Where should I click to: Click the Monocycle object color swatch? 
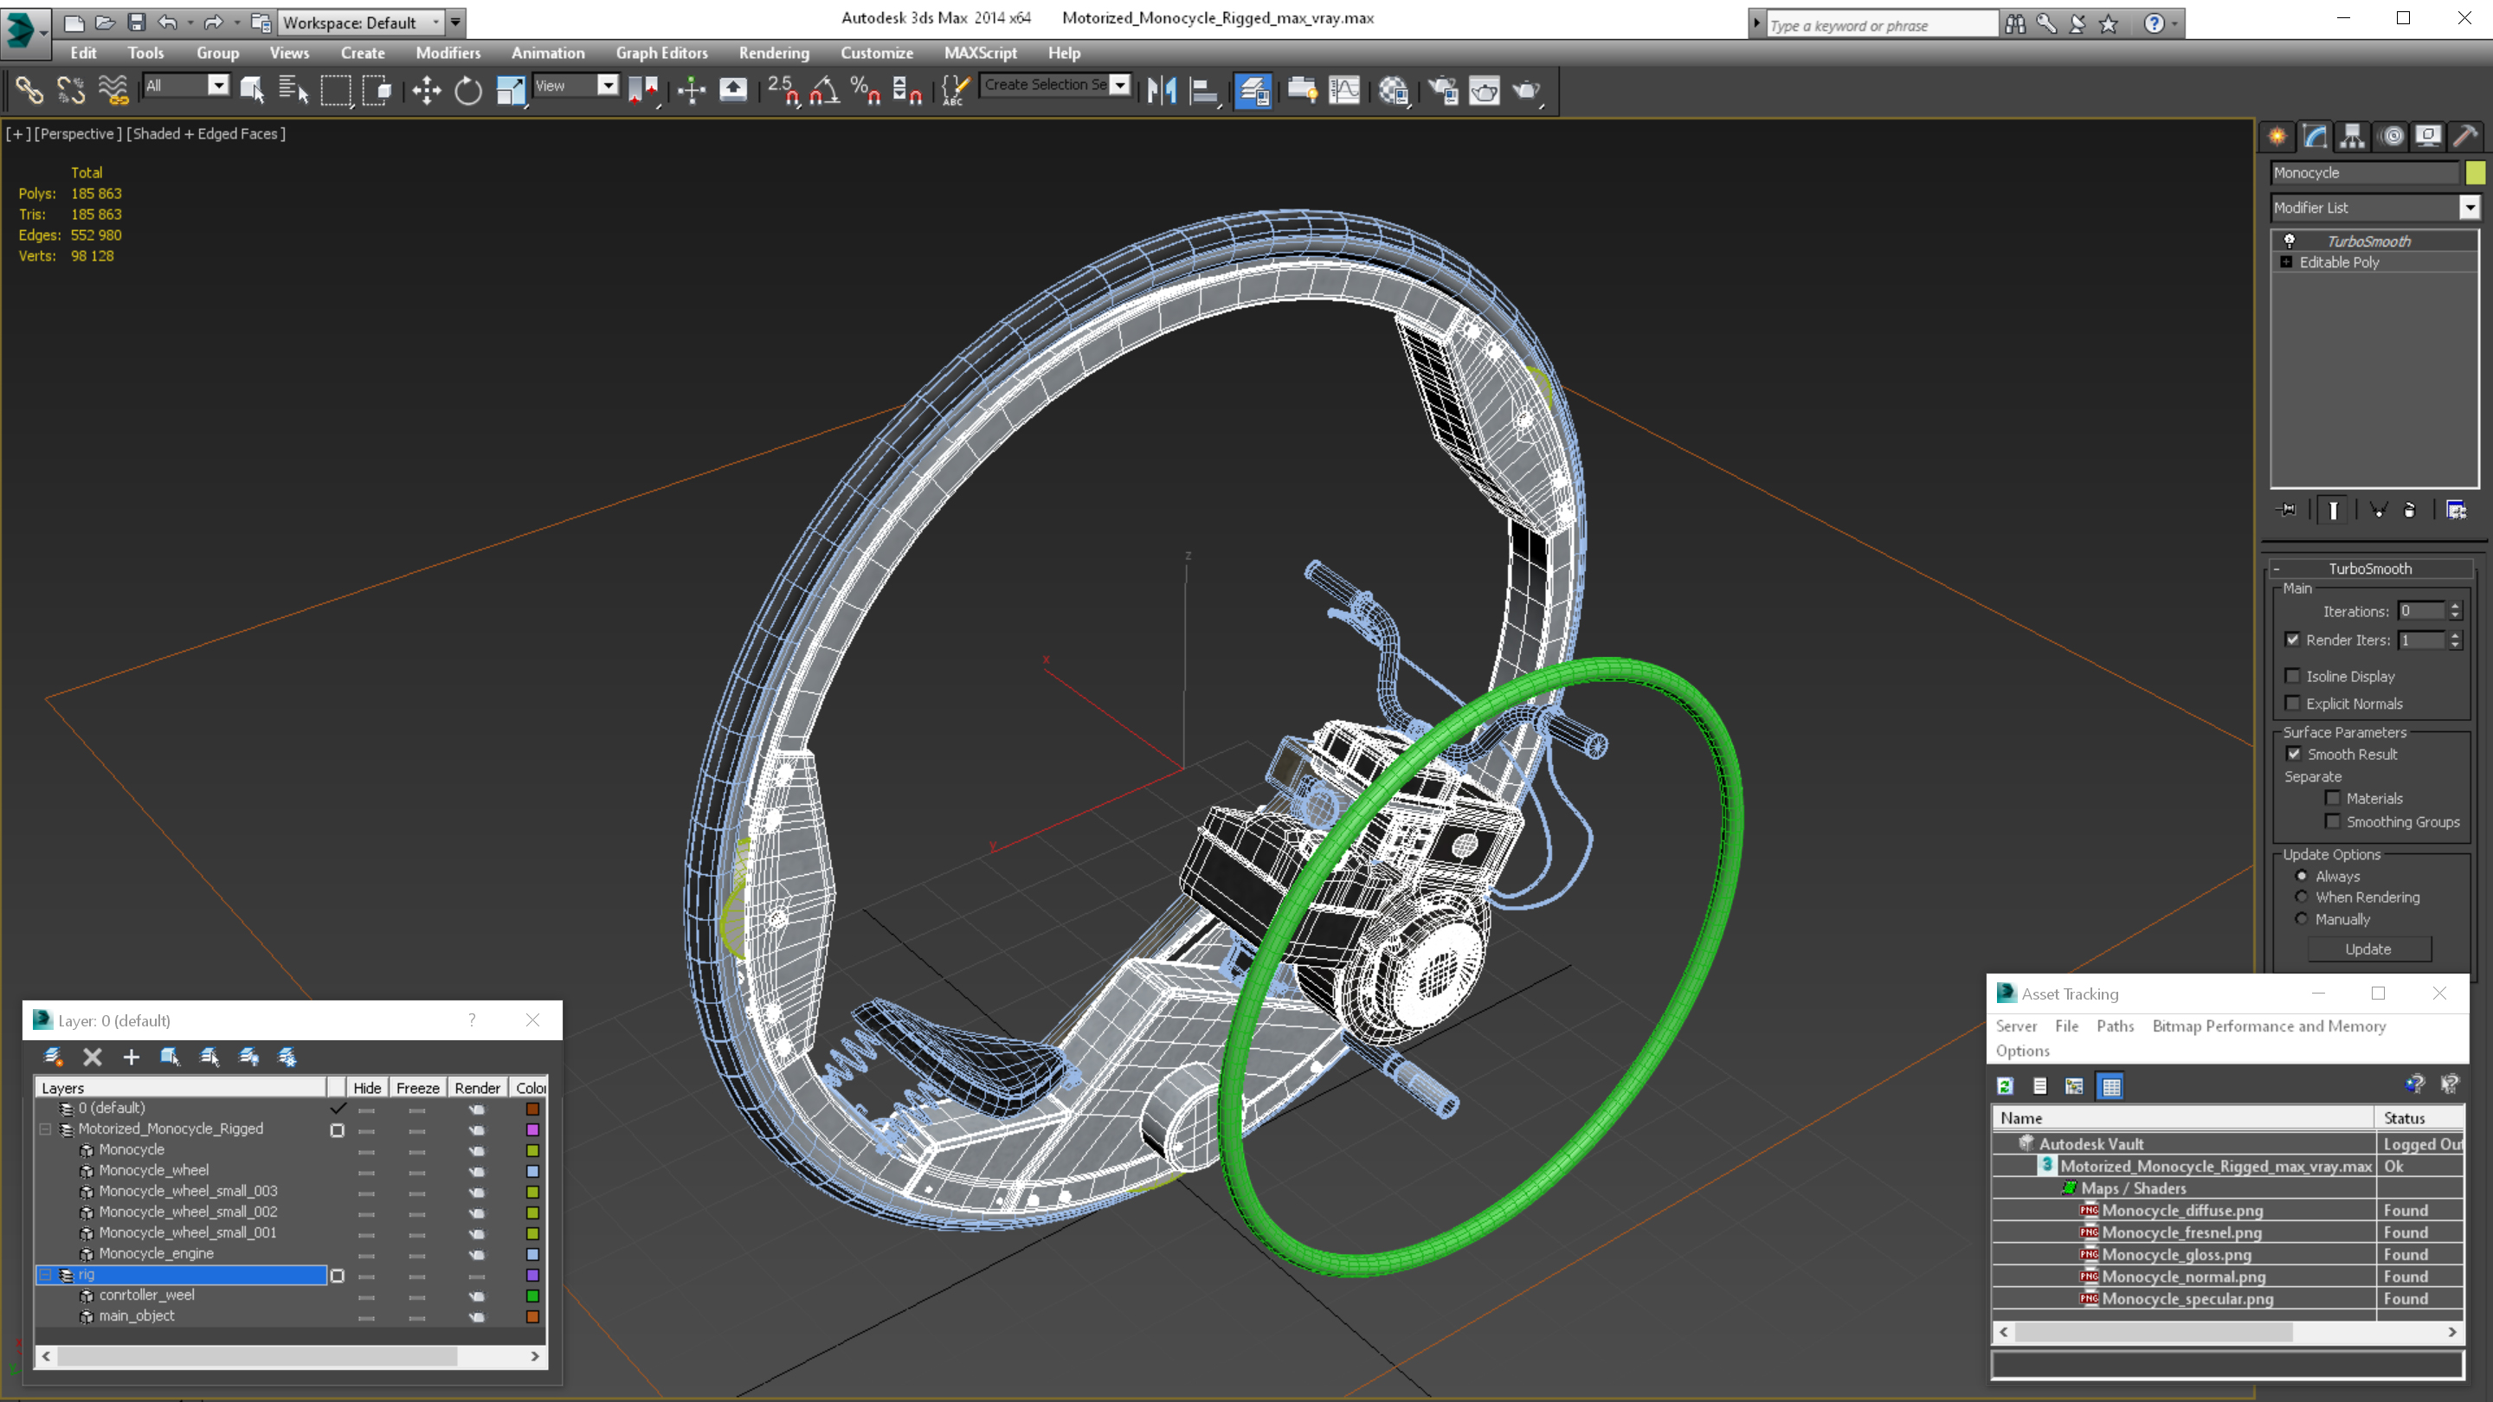[2475, 173]
